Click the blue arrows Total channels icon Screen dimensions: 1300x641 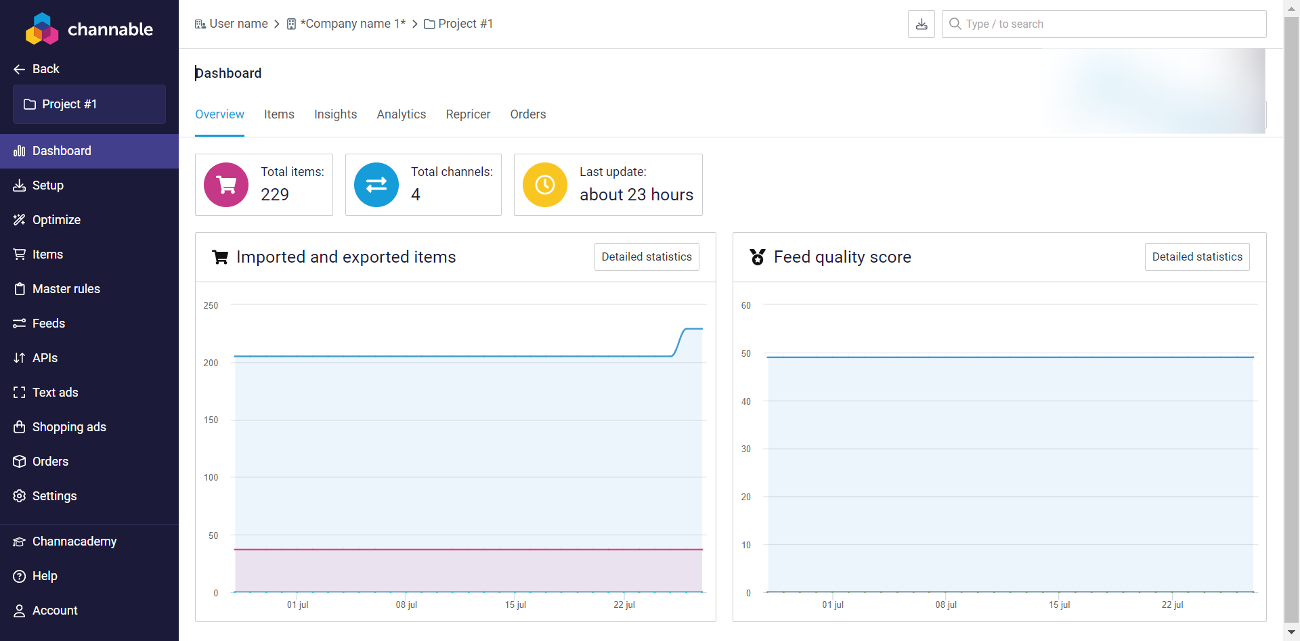pyautogui.click(x=376, y=185)
